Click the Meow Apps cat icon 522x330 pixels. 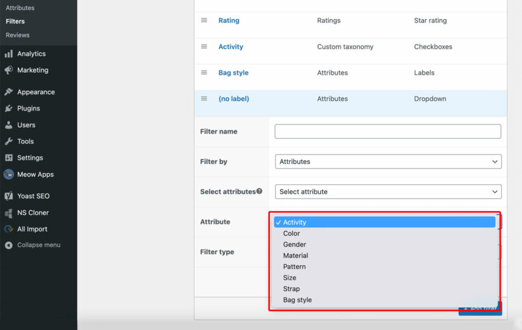point(9,174)
